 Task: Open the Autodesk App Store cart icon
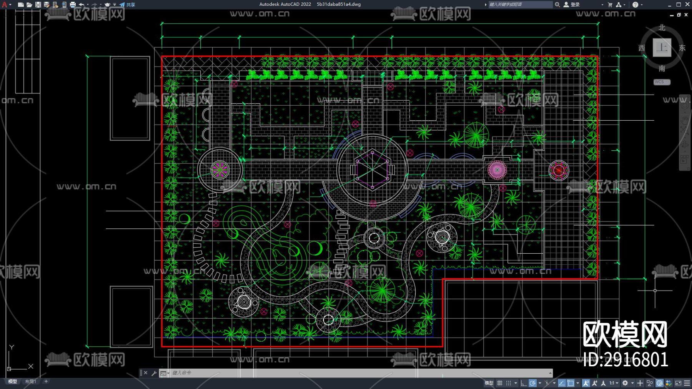click(610, 5)
